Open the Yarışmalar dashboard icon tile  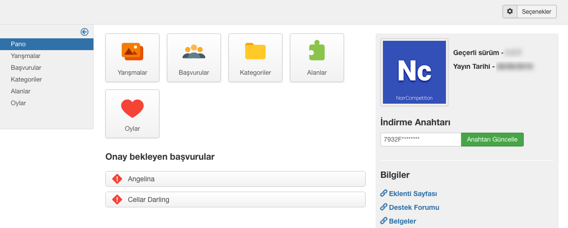(x=132, y=57)
